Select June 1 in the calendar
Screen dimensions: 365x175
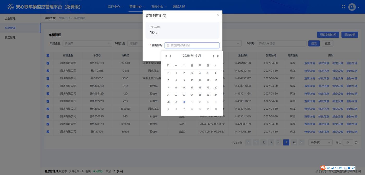click(176, 73)
